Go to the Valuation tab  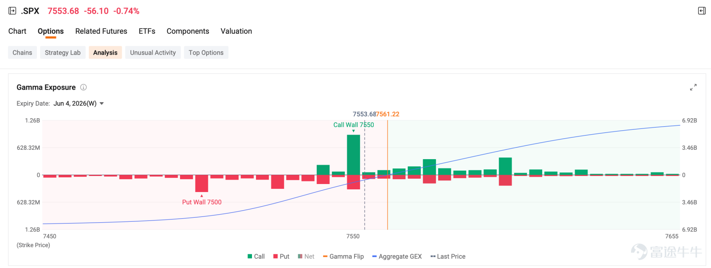click(x=236, y=31)
